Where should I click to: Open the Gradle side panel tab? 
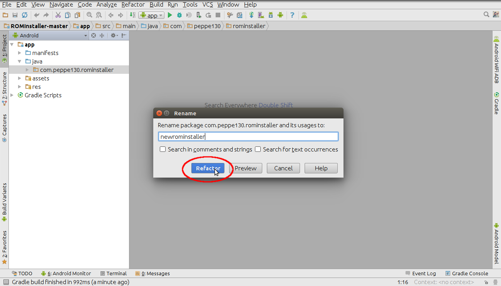pos(496,103)
